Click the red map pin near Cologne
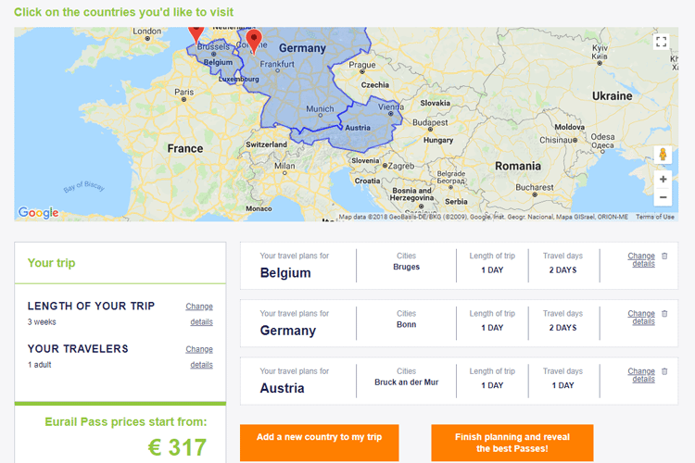The height and width of the screenshot is (463, 695). (x=254, y=42)
